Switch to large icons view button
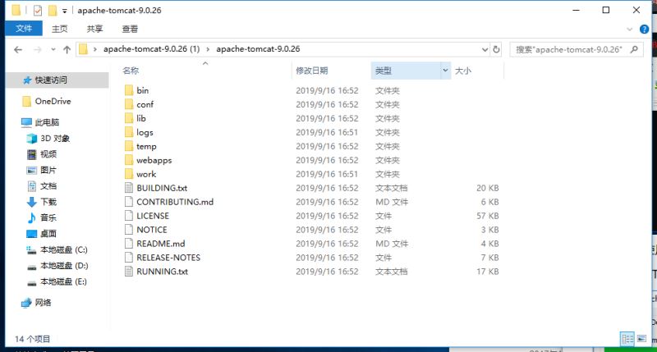 (x=642, y=338)
